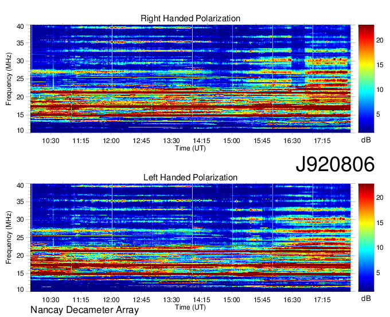Image resolution: width=390 pixels, height=317 pixels.
Task: Click the 16:30 time tick on top plot
Action: [x=292, y=141]
